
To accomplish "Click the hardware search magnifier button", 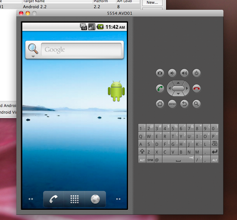I will [x=197, y=104].
